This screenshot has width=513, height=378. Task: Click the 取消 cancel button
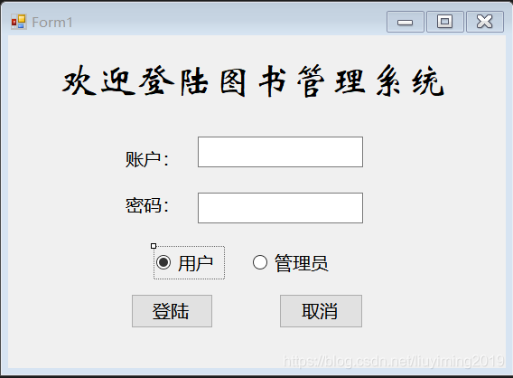click(321, 311)
